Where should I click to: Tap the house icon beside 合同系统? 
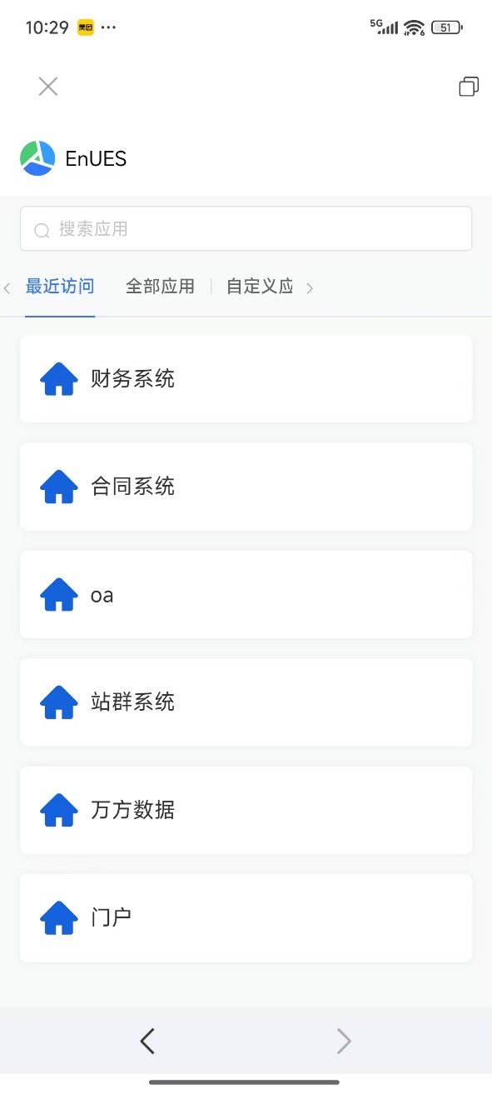tap(59, 487)
